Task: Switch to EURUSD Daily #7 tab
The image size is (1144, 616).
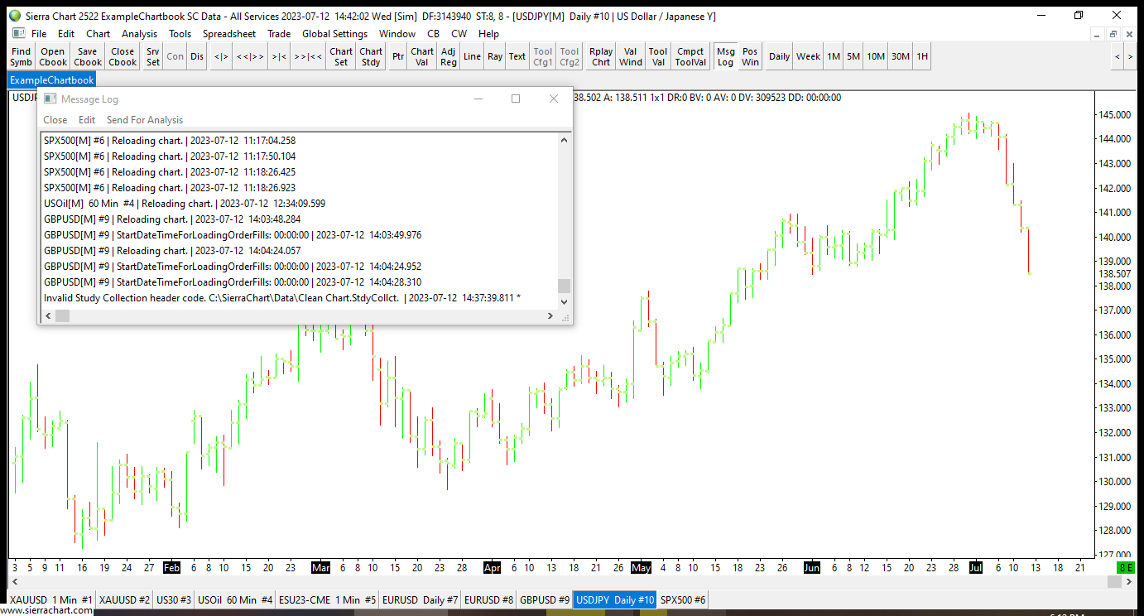Action: click(421, 599)
